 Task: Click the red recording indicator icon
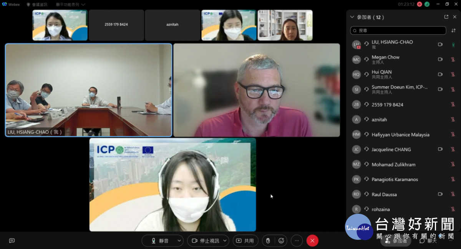click(x=420, y=4)
